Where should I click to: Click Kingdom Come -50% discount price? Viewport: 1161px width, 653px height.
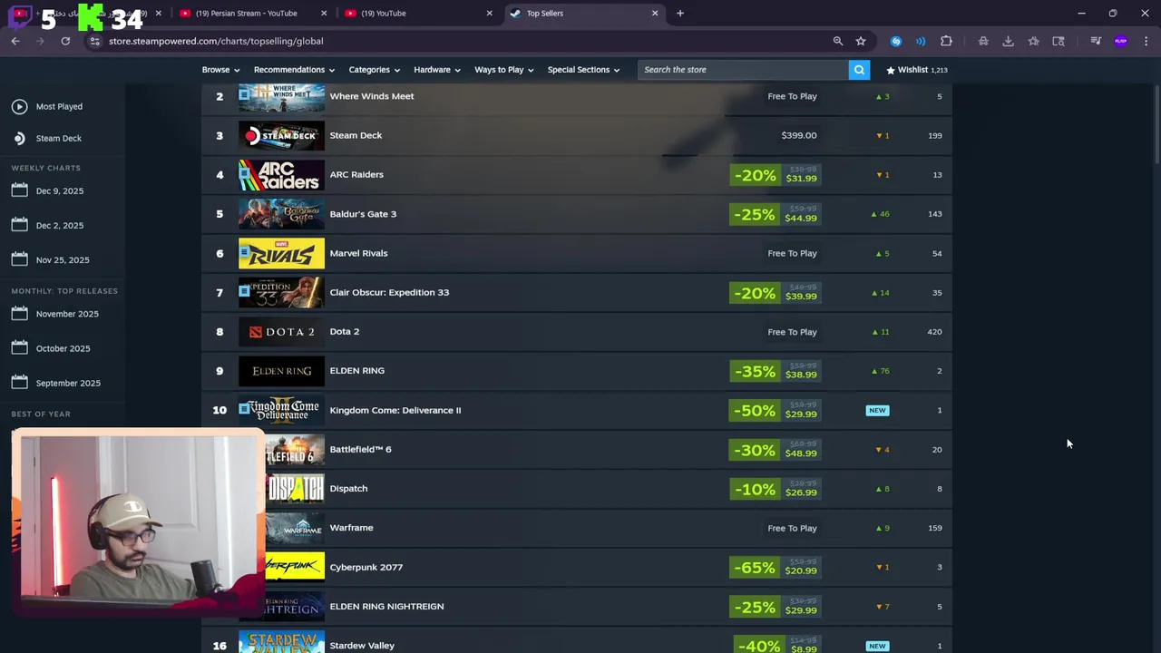[776, 411]
